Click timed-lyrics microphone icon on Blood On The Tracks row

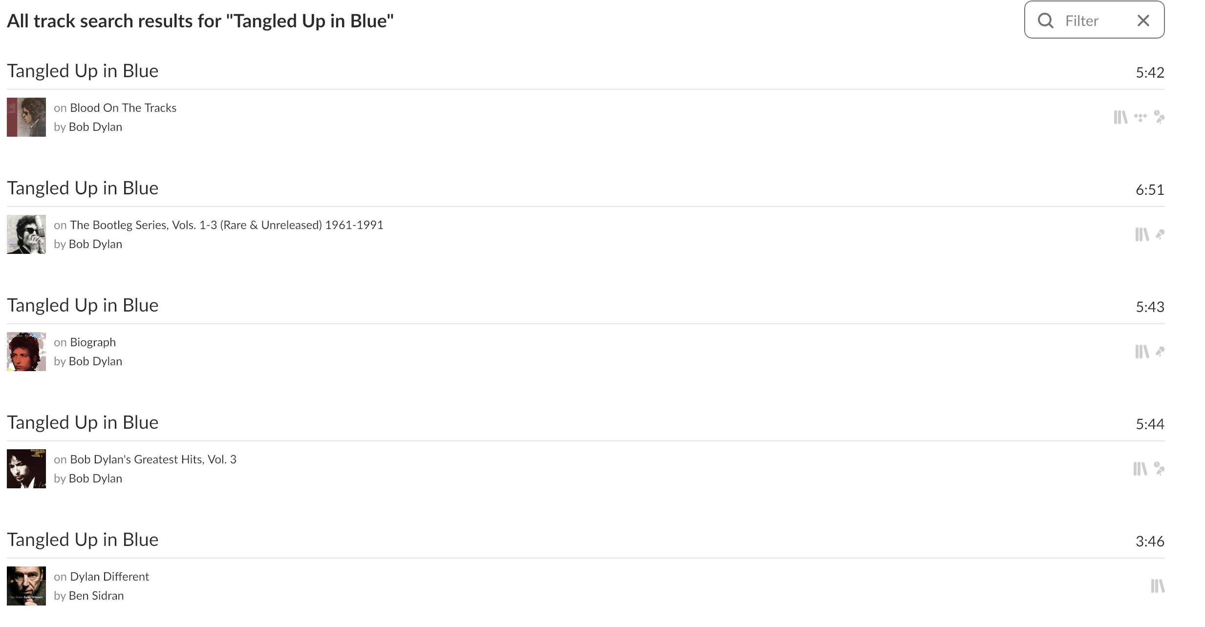(x=1159, y=117)
